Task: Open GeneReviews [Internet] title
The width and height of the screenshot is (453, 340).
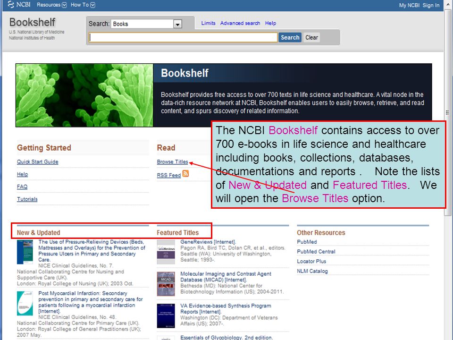Action: coord(208,242)
